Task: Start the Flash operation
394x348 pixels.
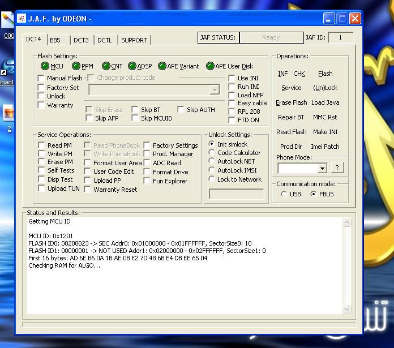Action: click(x=325, y=74)
